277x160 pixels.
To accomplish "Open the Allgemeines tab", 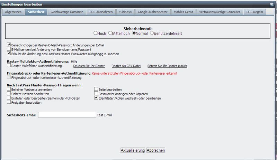I will [x=13, y=12].
